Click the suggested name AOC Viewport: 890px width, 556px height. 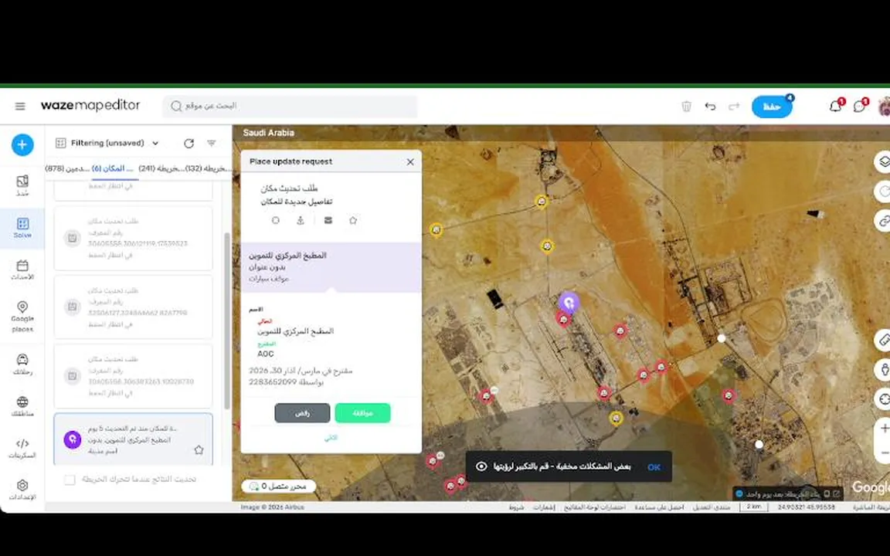point(265,354)
